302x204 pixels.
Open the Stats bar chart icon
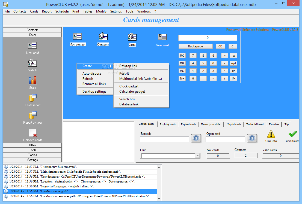pyautogui.click(x=32, y=80)
